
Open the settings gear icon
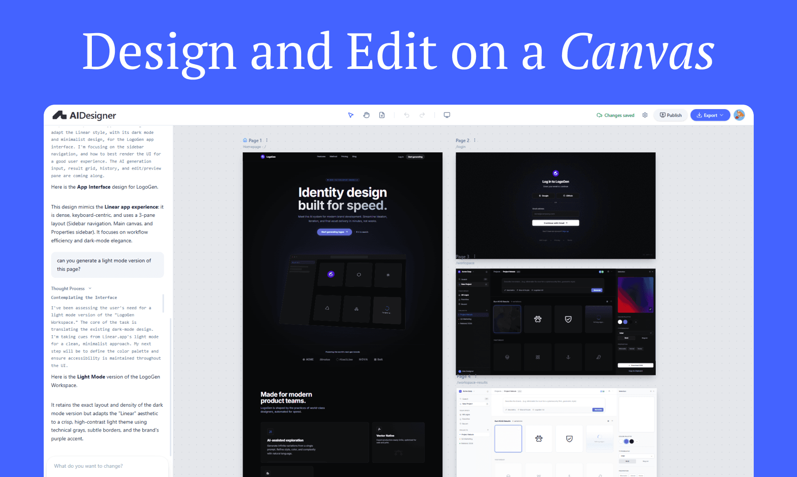[645, 115]
